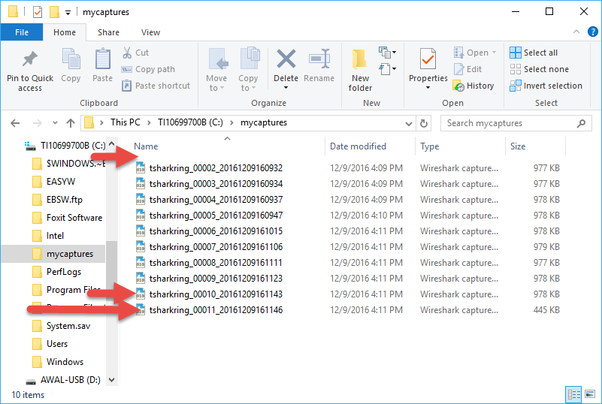Viewport: 602px width, 404px height.
Task: Open the Move to dropdown
Action: click(216, 83)
